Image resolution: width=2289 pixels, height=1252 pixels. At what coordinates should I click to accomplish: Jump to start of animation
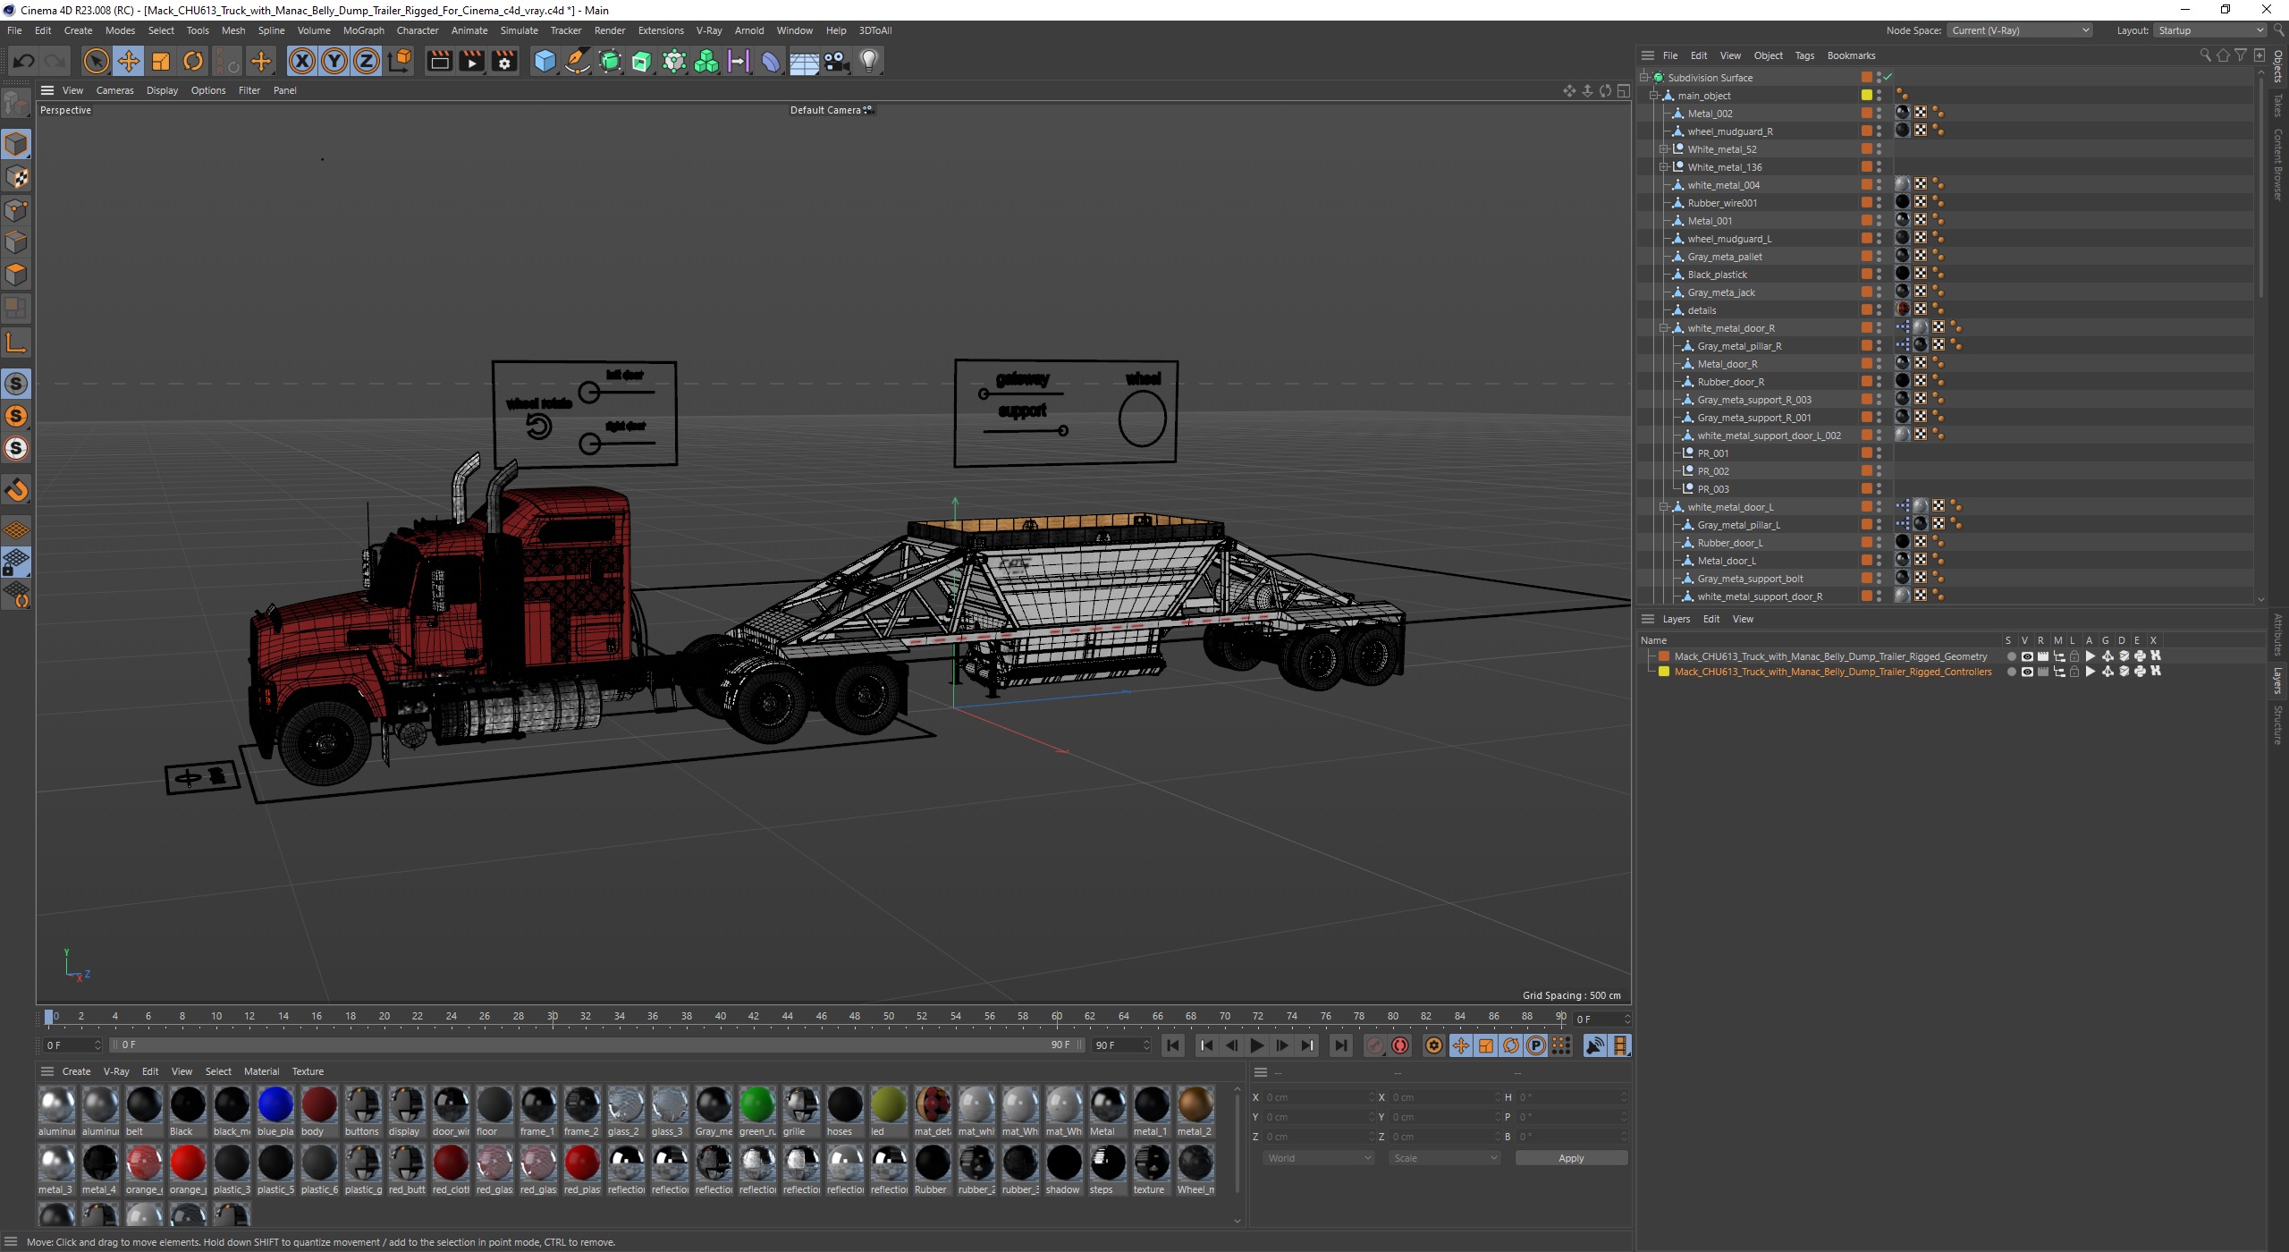coord(1173,1045)
